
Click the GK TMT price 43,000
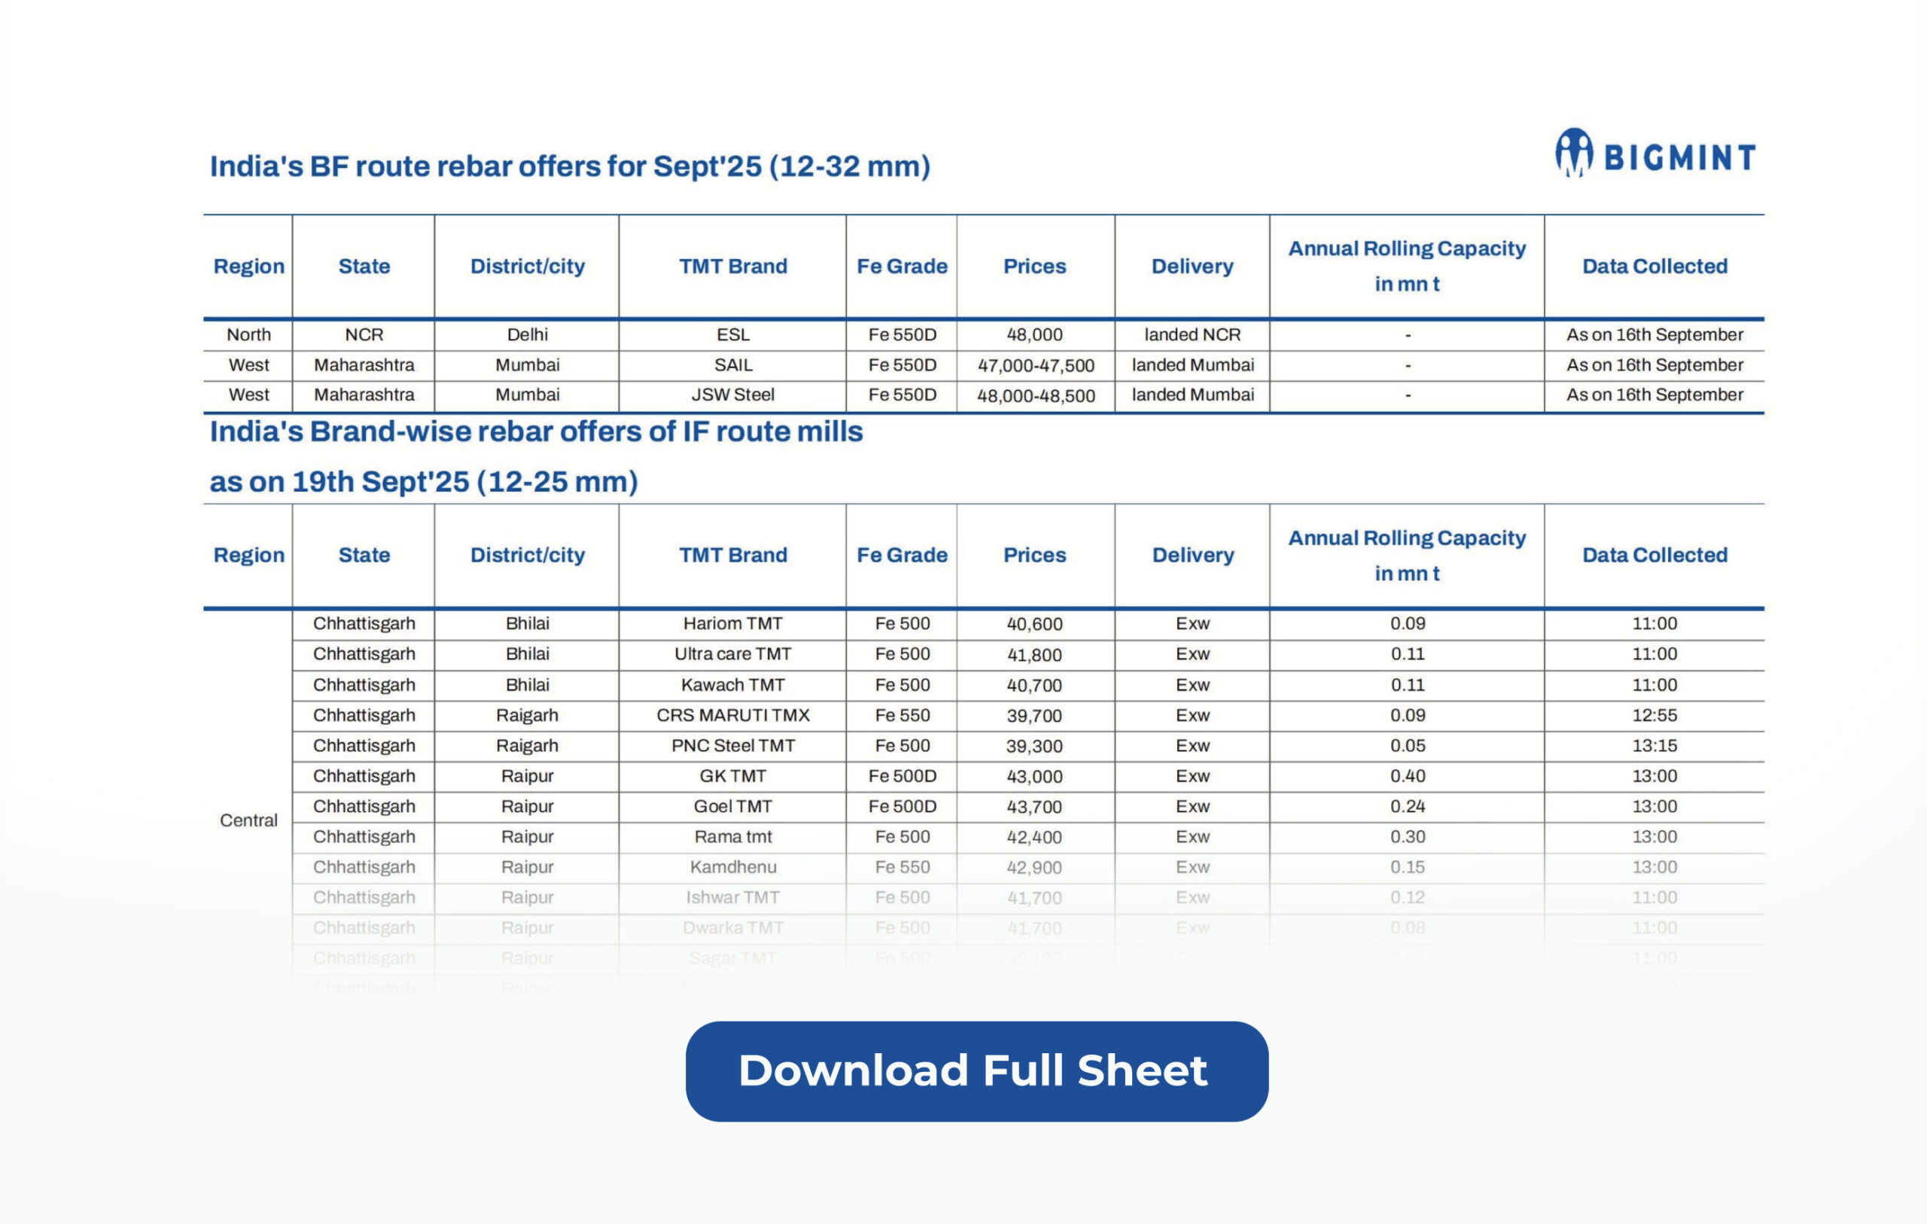pos(1034,777)
